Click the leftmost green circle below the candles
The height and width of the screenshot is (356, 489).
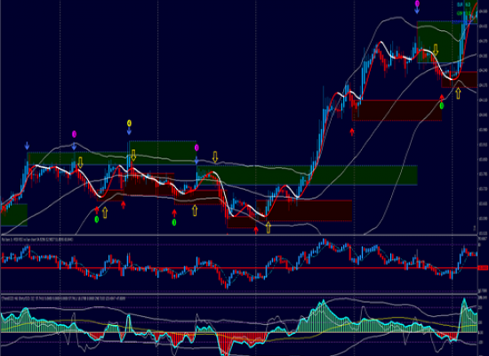tap(97, 220)
